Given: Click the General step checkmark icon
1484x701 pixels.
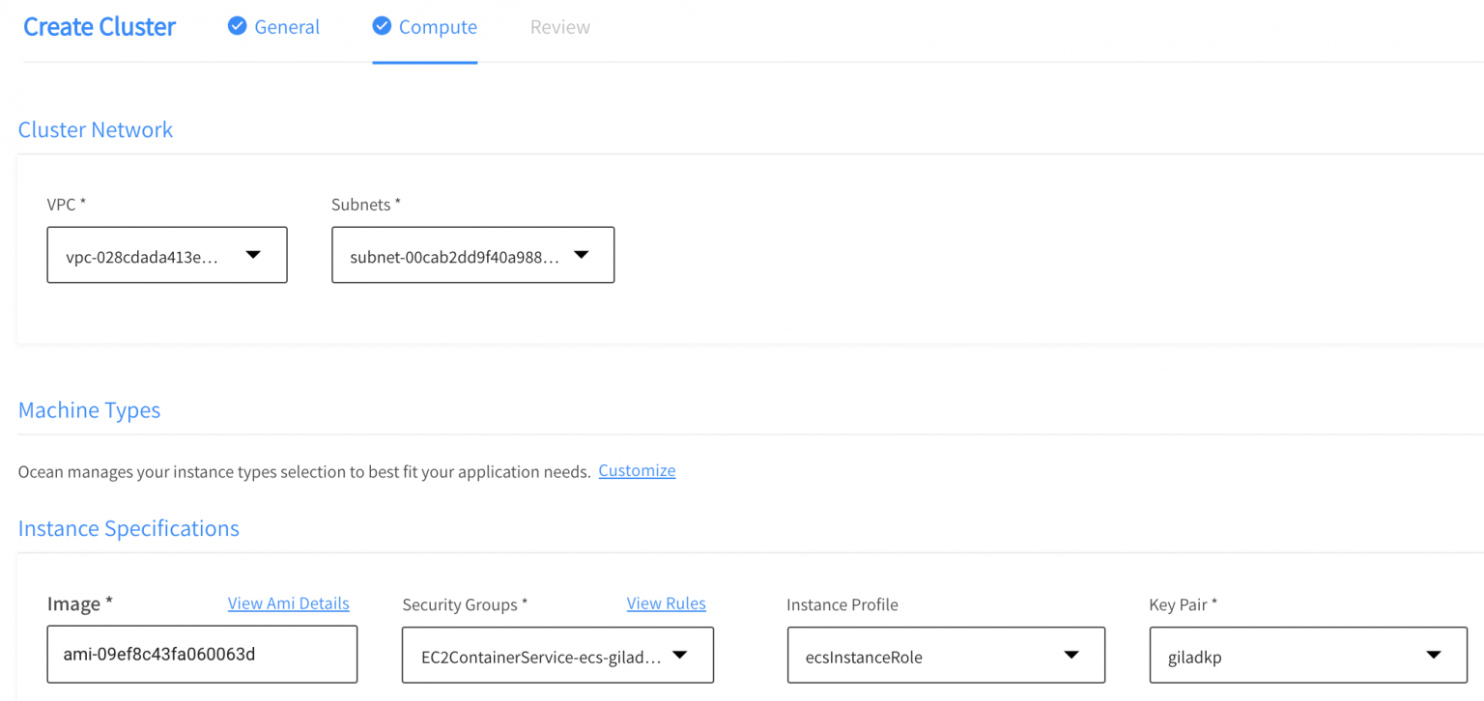Looking at the screenshot, I should (x=237, y=26).
